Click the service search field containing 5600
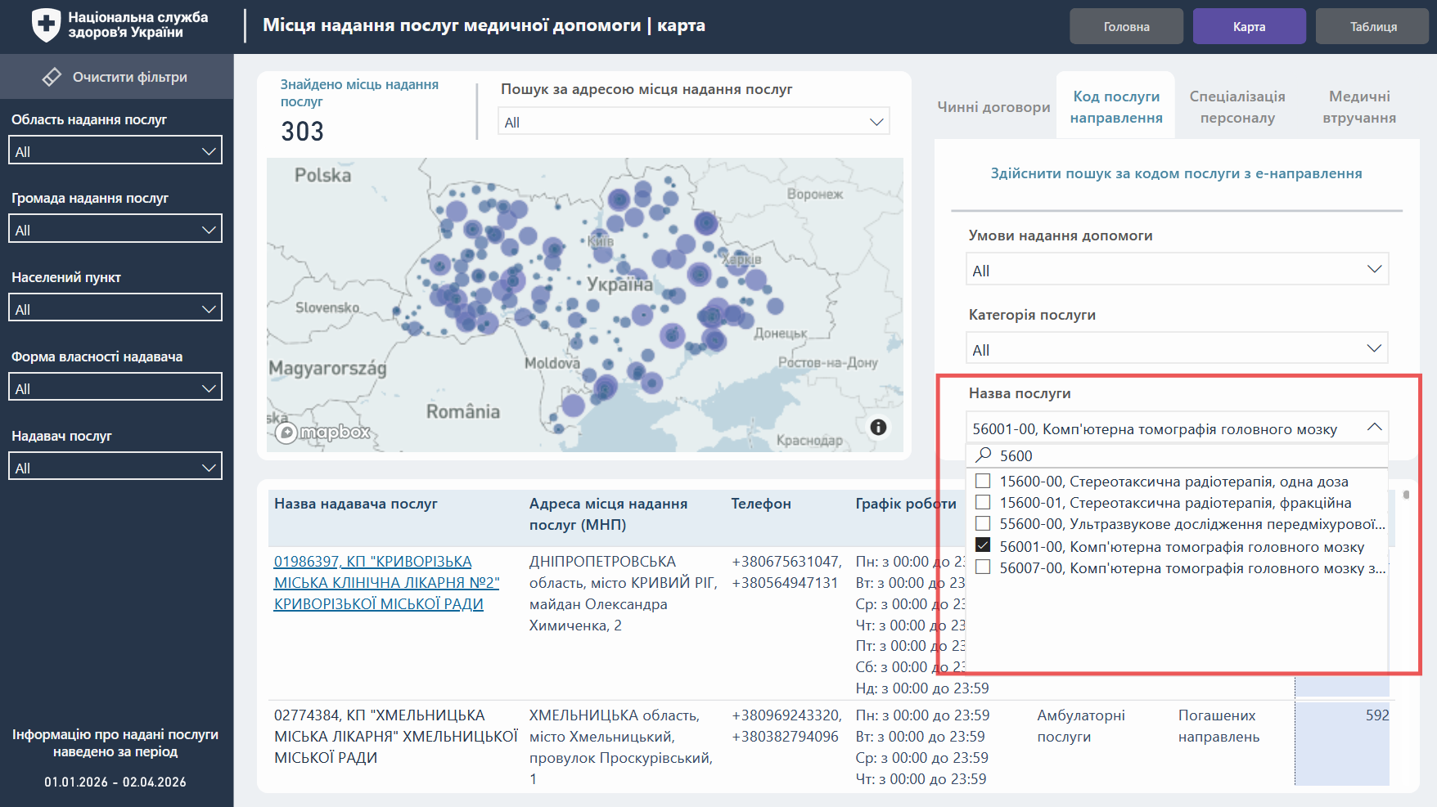The image size is (1437, 807). 1177,455
